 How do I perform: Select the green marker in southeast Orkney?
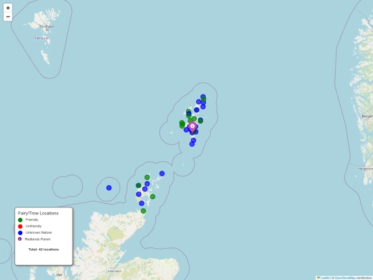153,196
